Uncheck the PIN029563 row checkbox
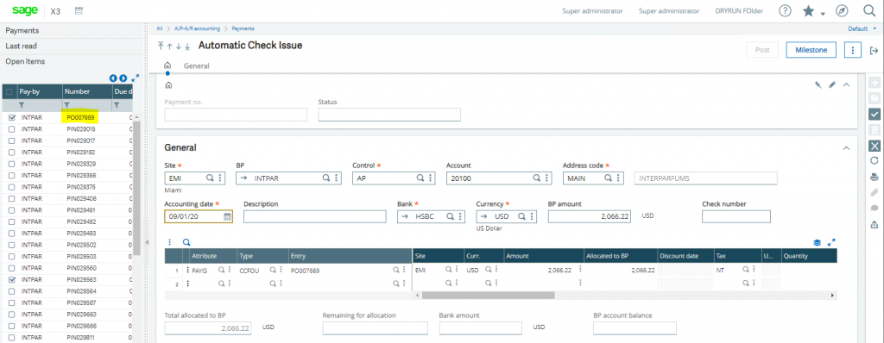 tap(12, 279)
